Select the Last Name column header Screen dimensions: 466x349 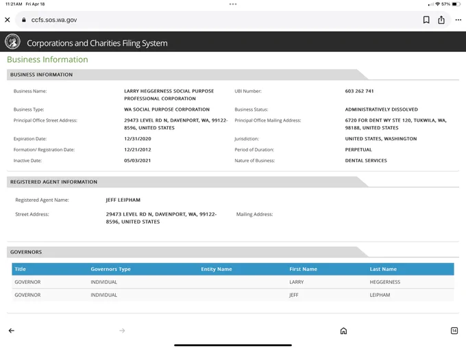click(x=383, y=269)
